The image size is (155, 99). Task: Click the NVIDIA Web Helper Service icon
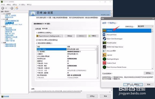click(x=104, y=47)
